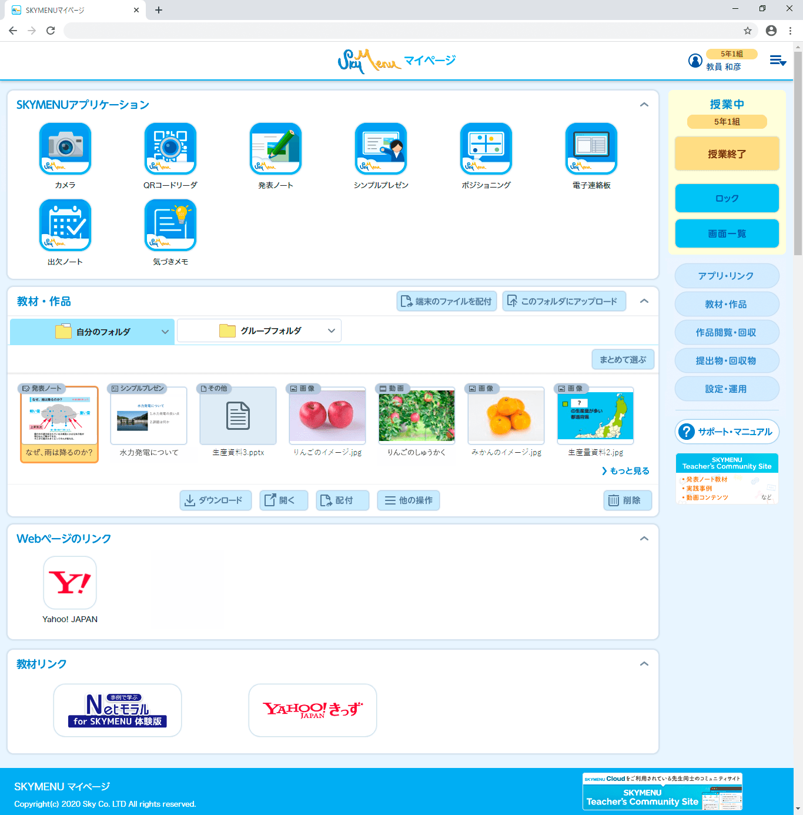Open the ポジショニング application

[x=486, y=148]
